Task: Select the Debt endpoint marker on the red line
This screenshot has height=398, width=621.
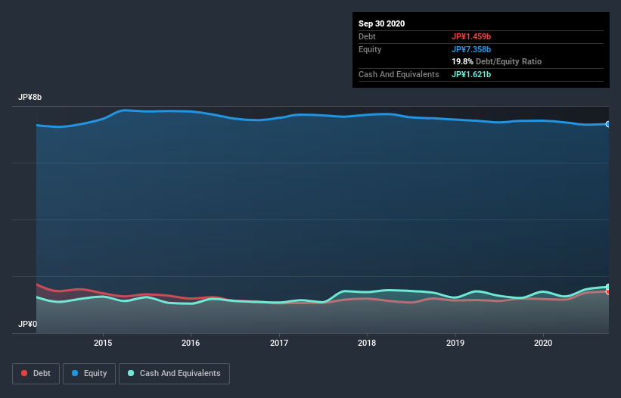Action: point(608,292)
